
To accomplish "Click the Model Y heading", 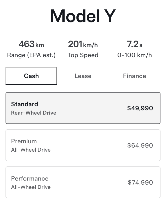I will point(83,16).
